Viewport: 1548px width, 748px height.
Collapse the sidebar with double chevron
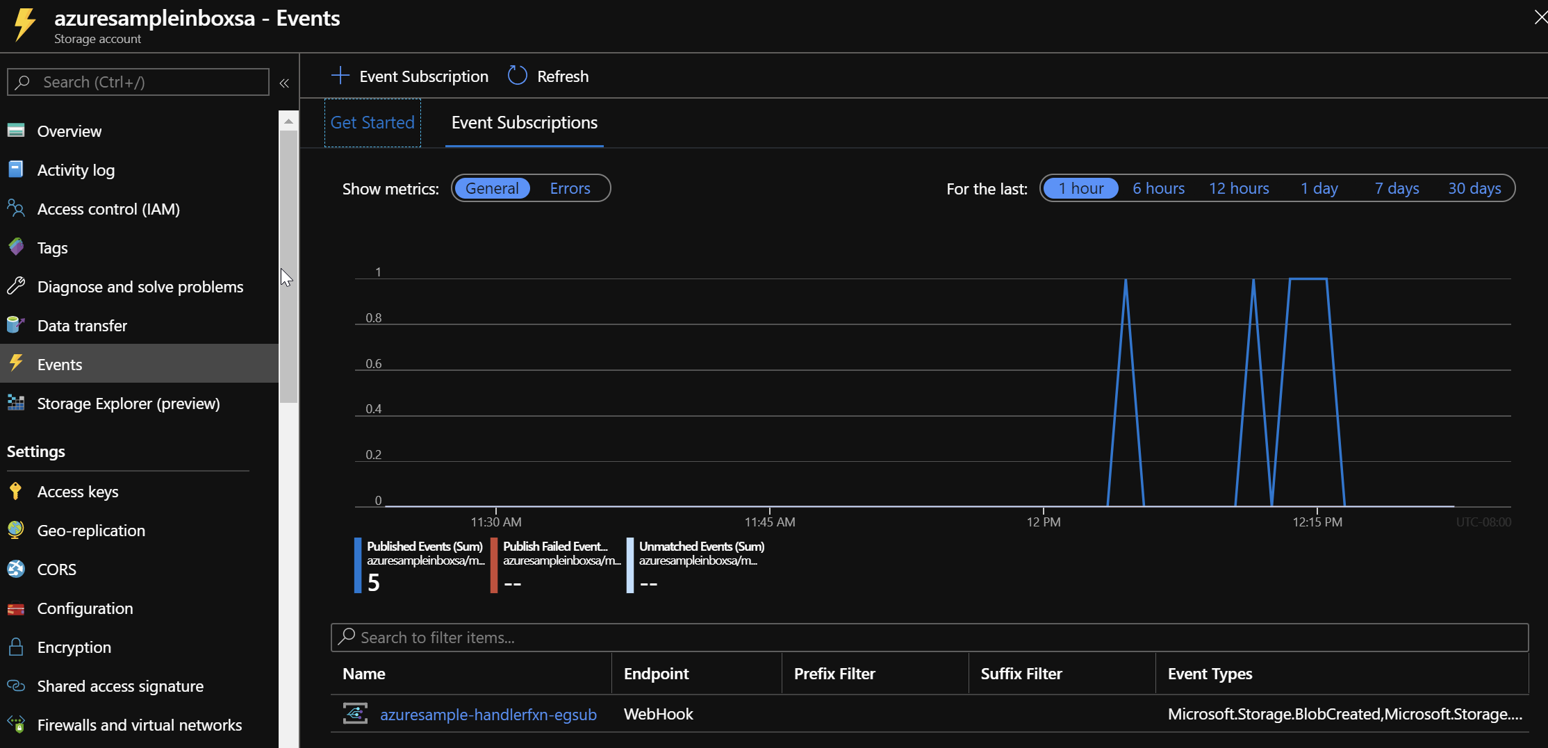click(284, 83)
